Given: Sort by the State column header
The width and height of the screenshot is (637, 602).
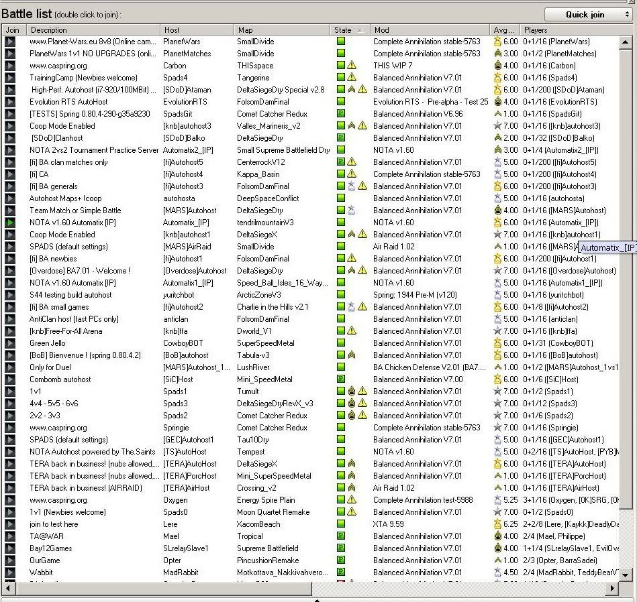Looking at the screenshot, I should click(x=349, y=30).
